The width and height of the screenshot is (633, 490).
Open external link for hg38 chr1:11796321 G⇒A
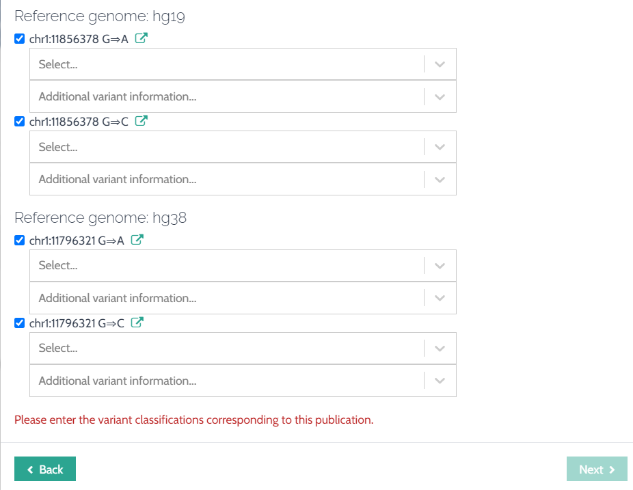click(137, 241)
